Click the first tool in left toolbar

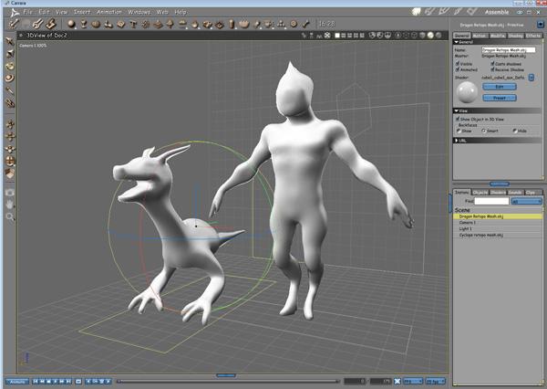[10, 41]
